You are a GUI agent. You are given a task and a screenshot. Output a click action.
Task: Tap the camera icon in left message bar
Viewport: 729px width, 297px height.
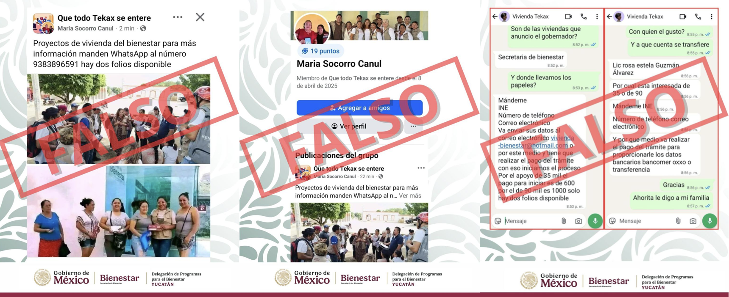(579, 221)
